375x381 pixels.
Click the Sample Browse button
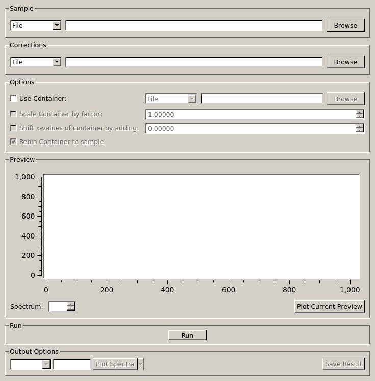[345, 25]
